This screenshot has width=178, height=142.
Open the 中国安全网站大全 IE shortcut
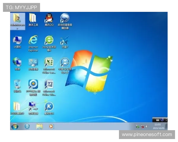coord(65,65)
